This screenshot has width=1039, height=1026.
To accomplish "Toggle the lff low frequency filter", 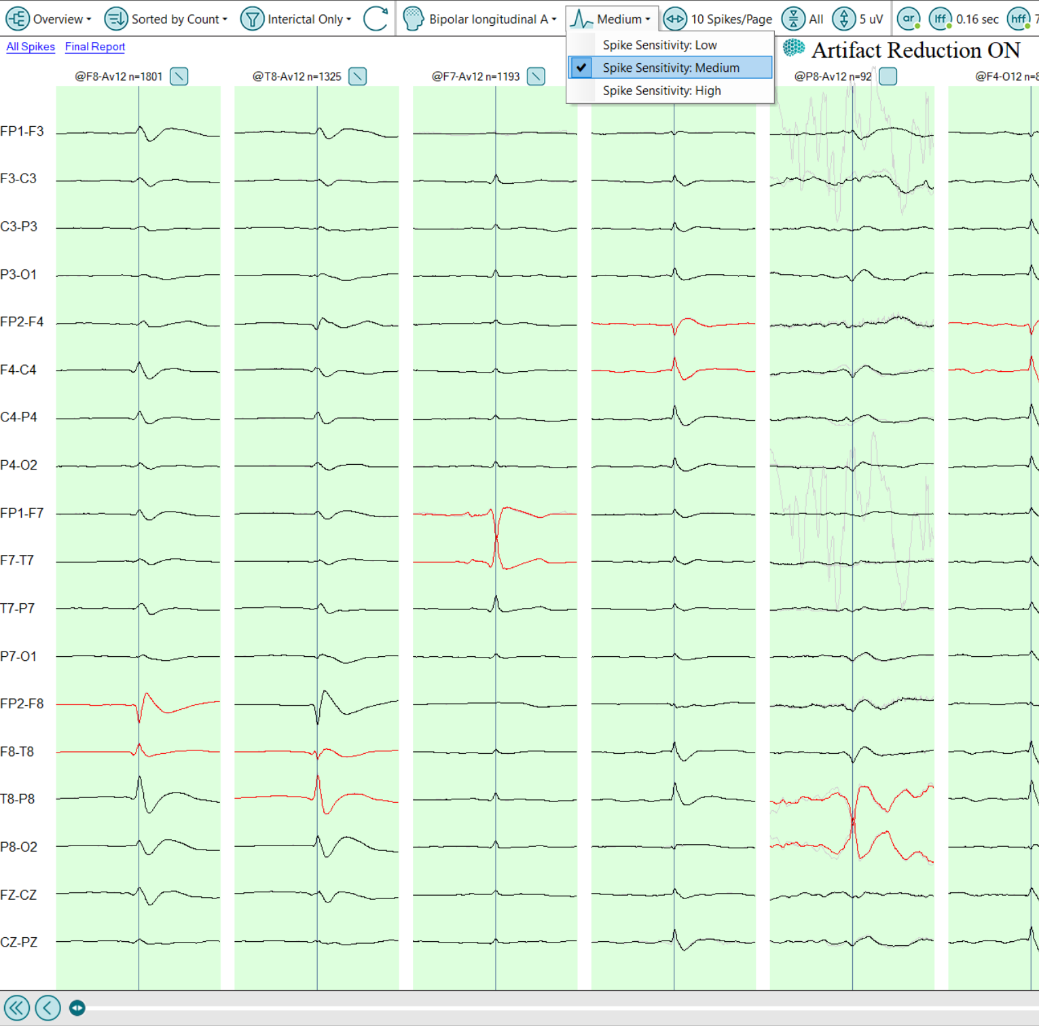I will (941, 19).
